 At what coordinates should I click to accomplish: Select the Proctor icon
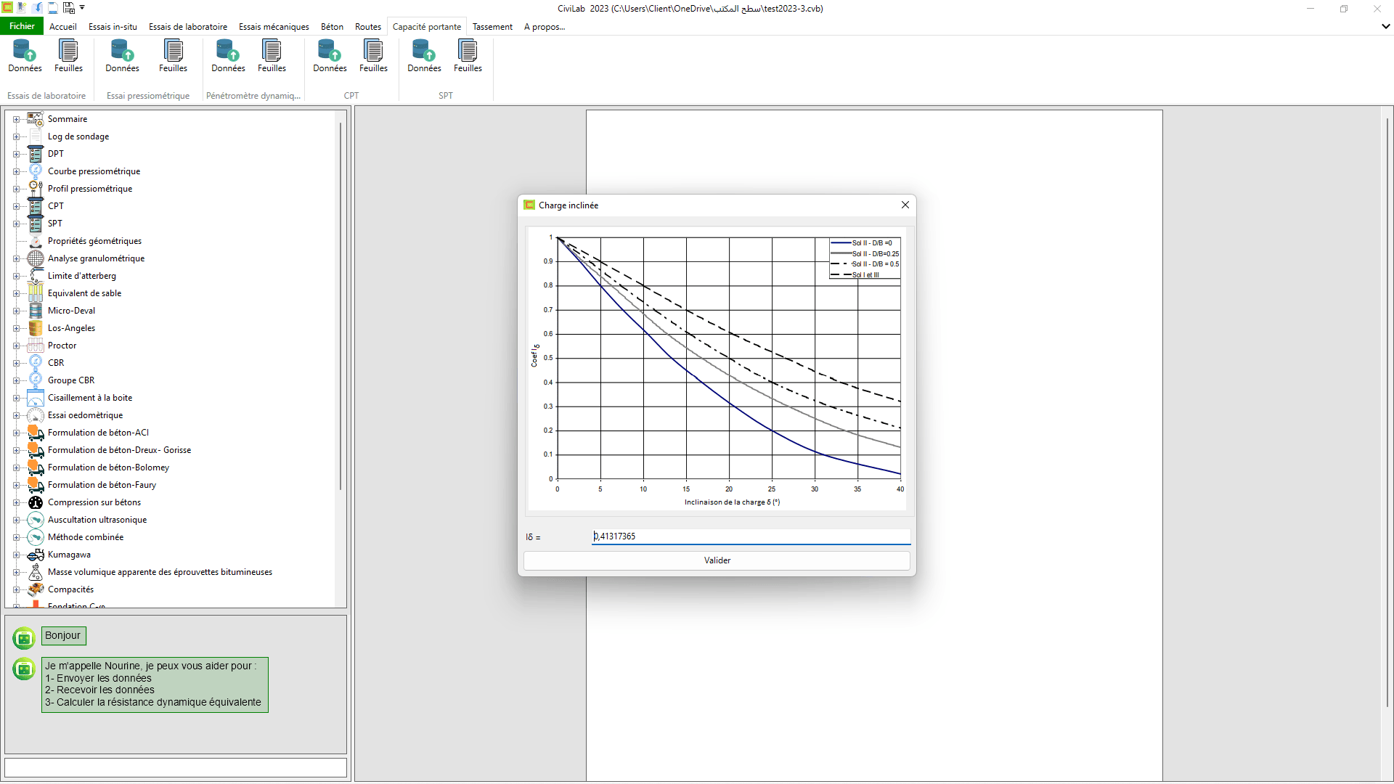(36, 346)
